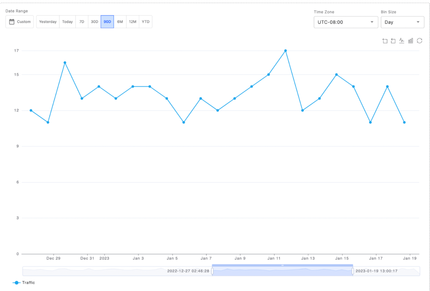
Task: Click the left handle of range slider
Action: pyautogui.click(x=212, y=271)
